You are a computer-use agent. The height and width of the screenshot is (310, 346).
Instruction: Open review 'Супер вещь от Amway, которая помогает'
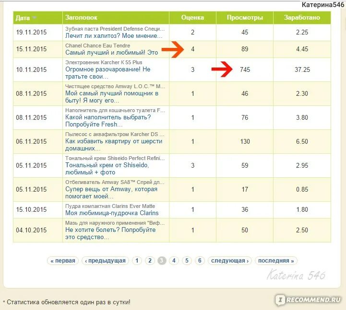[111, 193]
